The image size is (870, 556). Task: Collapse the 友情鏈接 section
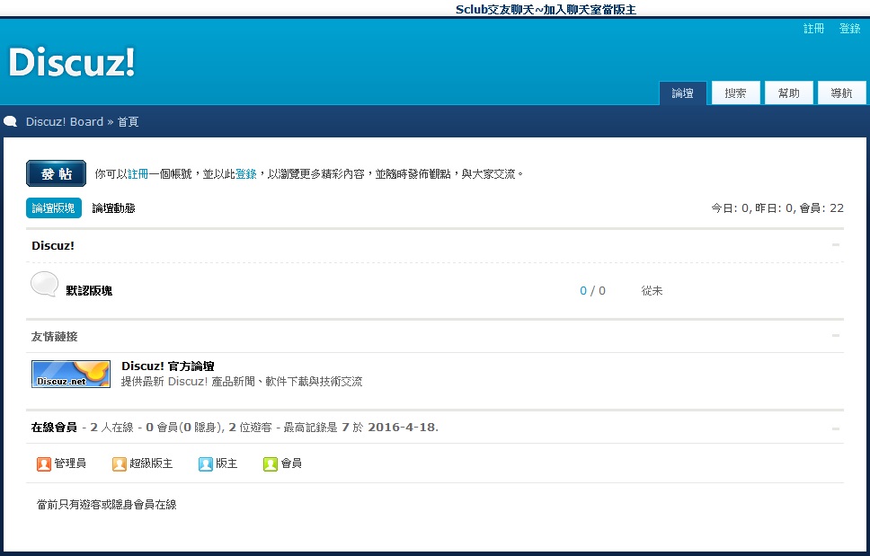(x=836, y=336)
